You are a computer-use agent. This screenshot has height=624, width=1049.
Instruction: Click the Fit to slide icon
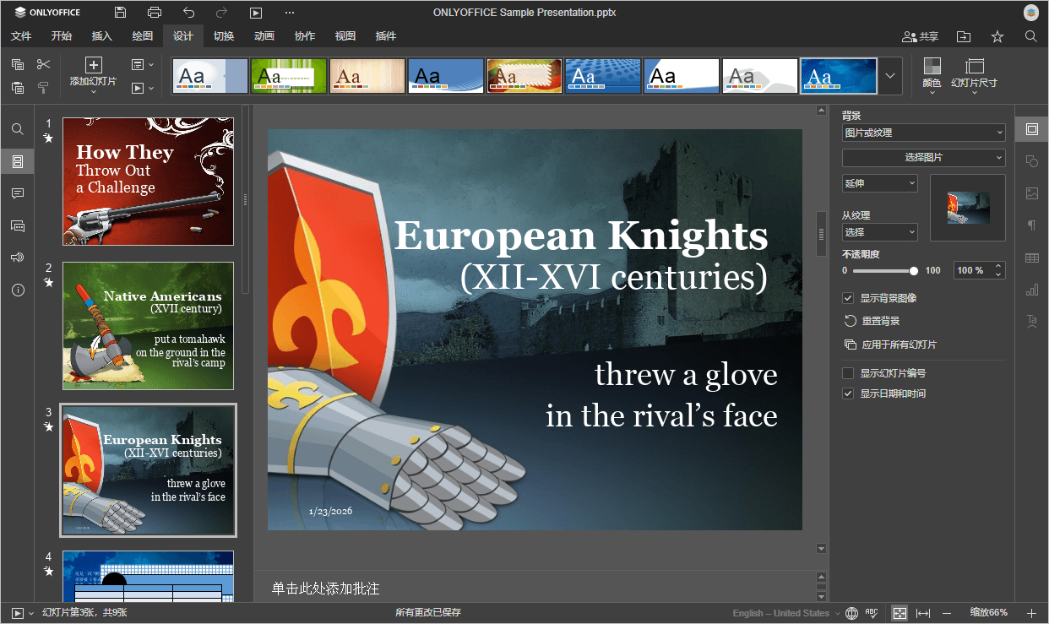pos(900,613)
